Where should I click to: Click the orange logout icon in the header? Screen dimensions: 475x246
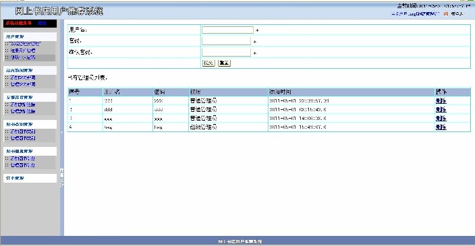[x=446, y=13]
